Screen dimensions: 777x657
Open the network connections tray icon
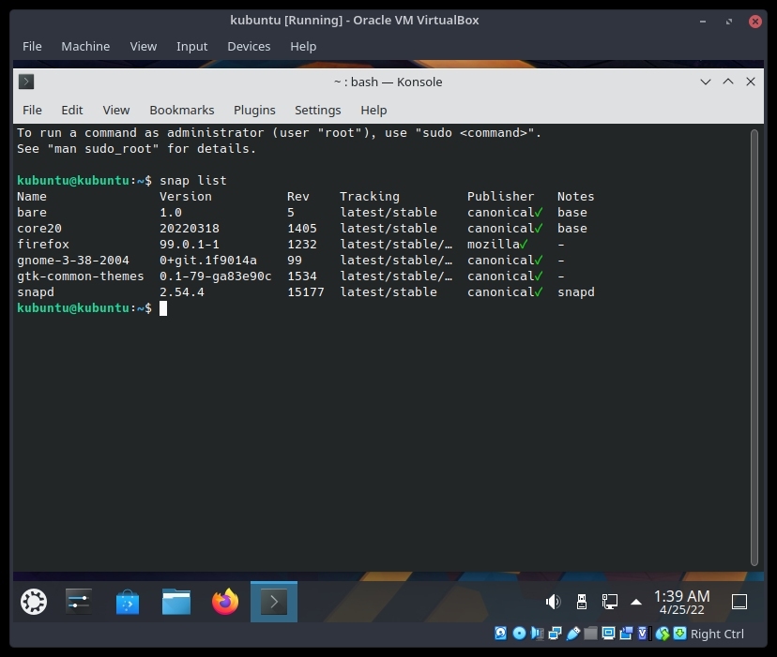610,602
